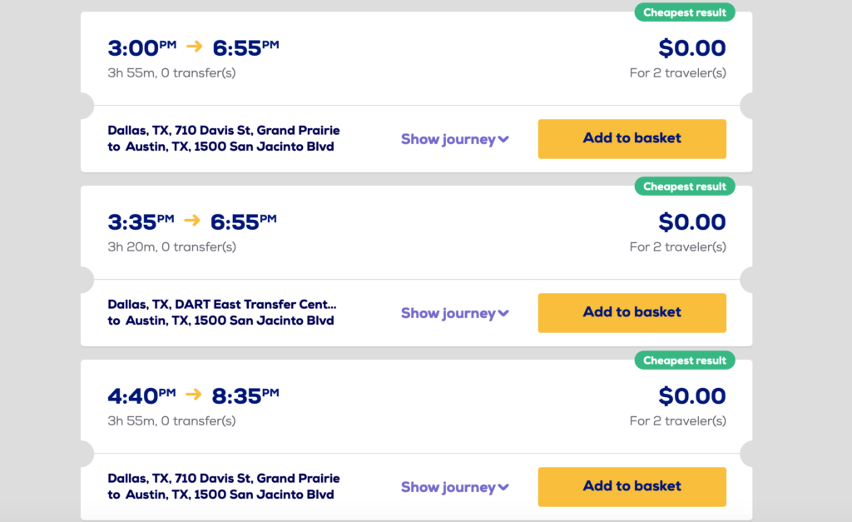Select the $0.00 price on the first ticket
Screen dimensions: 852x522
691,47
